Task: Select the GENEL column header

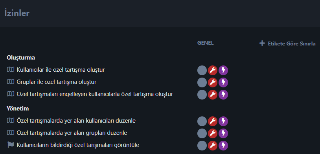Action: (206, 43)
